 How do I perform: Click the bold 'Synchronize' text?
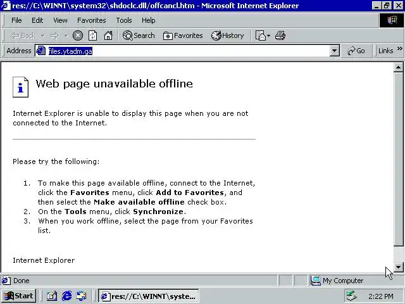(x=158, y=212)
